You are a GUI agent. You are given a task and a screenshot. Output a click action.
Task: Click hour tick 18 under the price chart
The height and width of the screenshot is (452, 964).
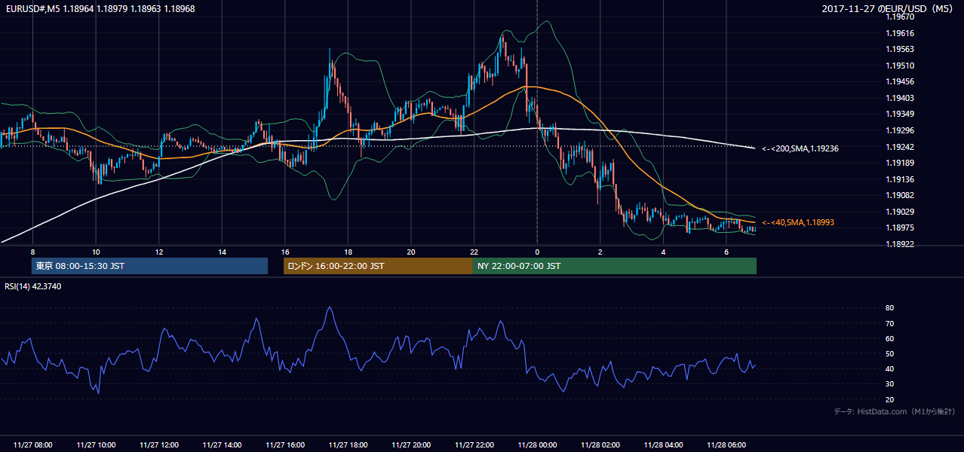point(348,251)
